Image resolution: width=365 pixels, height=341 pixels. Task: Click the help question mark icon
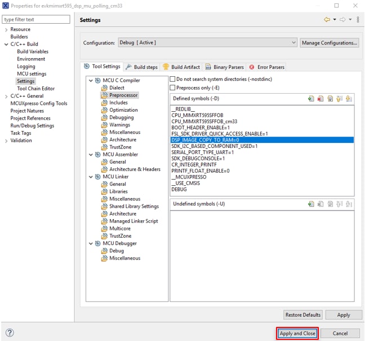click(x=10, y=333)
